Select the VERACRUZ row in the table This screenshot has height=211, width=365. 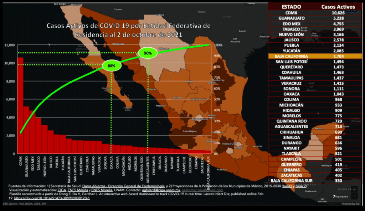coord(315,83)
